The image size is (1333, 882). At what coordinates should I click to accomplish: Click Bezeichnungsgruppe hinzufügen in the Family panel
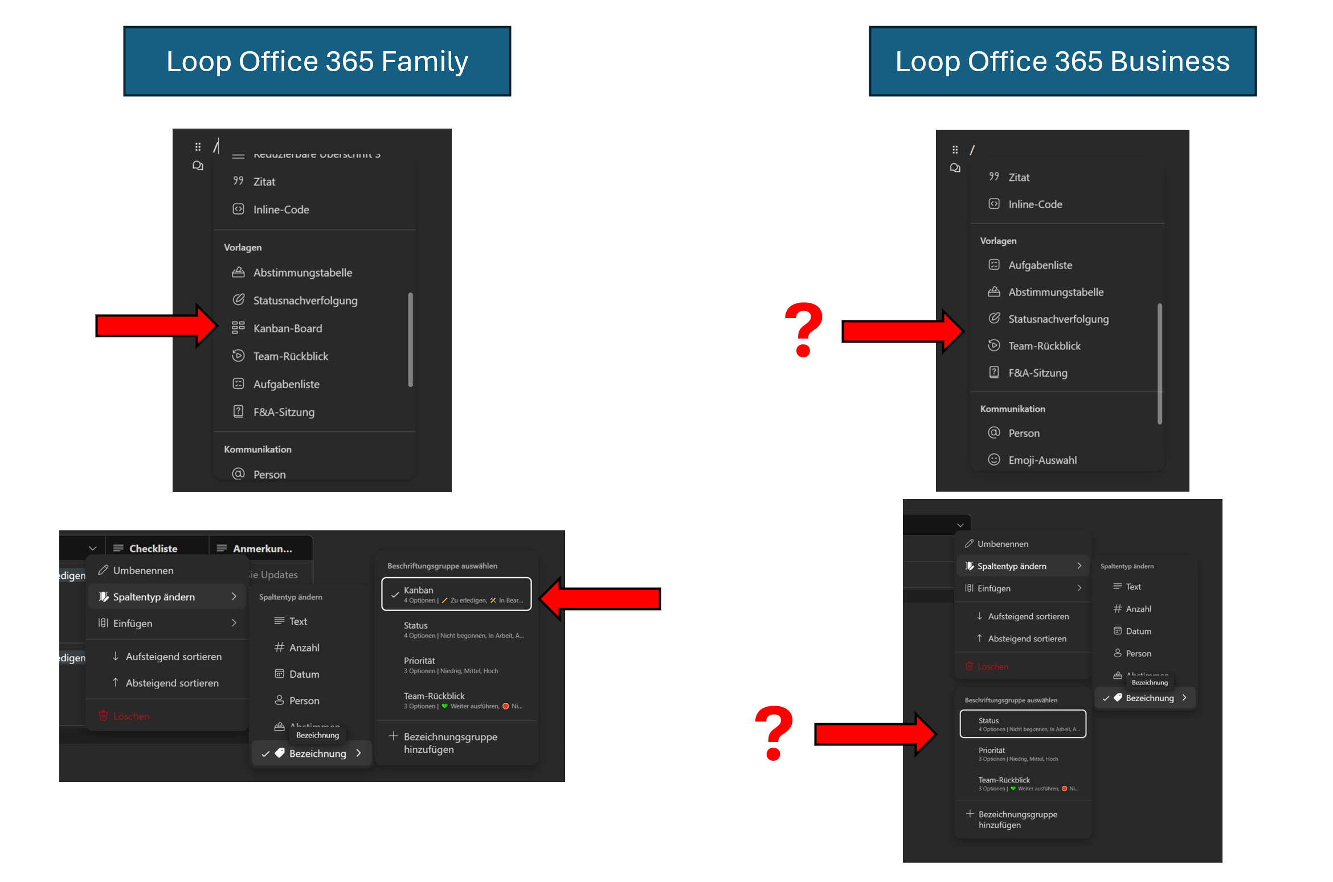pos(450,743)
